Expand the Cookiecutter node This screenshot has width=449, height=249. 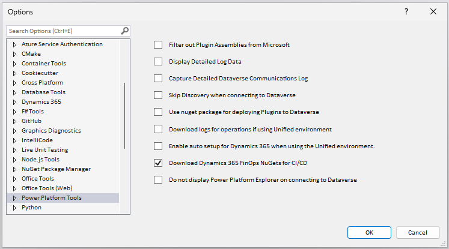(14, 73)
